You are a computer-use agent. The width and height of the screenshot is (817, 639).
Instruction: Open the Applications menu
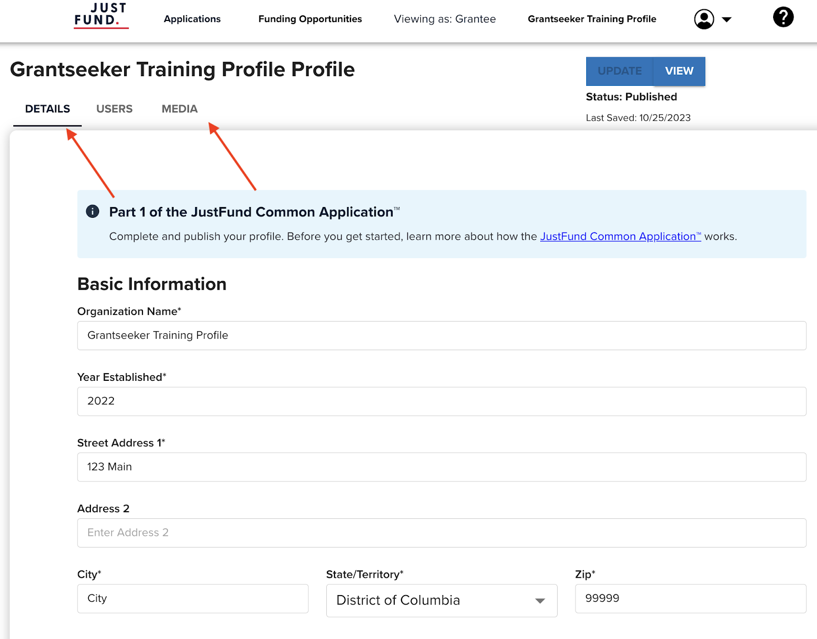click(192, 19)
